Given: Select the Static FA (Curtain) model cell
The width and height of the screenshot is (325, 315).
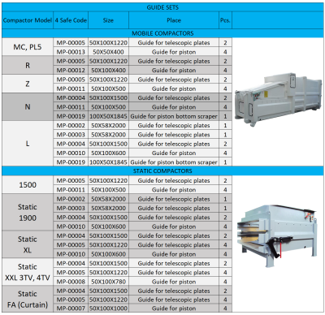Looking at the screenshot, I should tap(28, 300).
